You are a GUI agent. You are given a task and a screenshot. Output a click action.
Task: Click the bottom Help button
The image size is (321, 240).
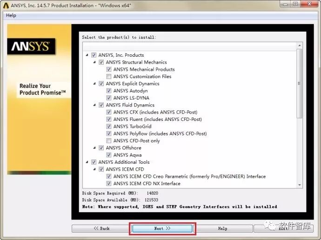coord(223,228)
